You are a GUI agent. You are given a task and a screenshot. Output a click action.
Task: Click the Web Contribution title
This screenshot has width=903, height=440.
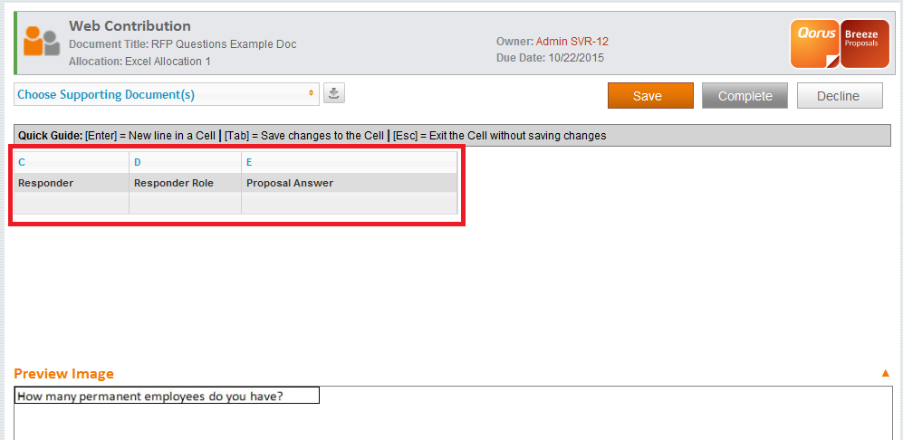click(x=130, y=26)
